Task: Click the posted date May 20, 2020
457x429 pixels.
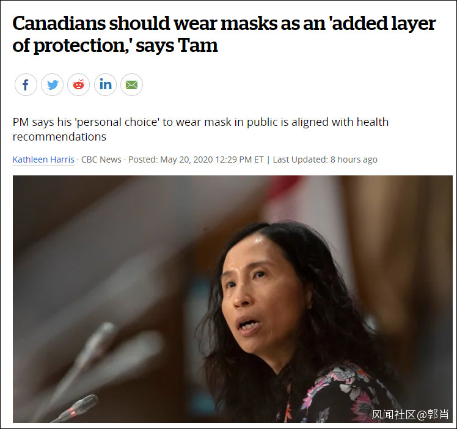Action: coord(186,159)
